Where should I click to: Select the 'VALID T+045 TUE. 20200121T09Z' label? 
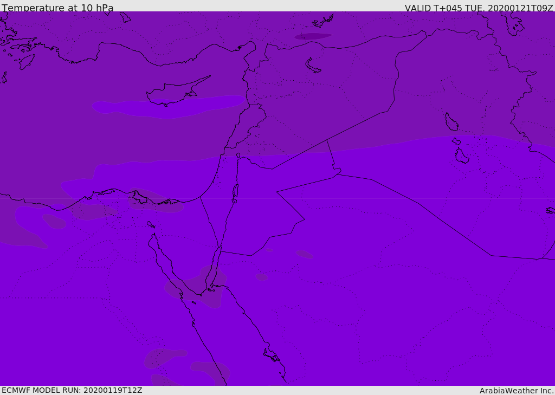(x=479, y=8)
